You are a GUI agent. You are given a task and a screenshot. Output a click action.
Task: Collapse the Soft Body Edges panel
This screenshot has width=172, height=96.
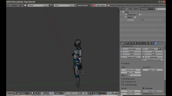pos(121,85)
